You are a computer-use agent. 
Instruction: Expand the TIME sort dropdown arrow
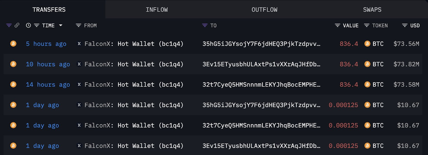61,25
